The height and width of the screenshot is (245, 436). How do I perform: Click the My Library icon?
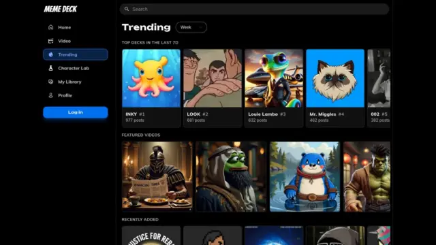click(x=50, y=82)
